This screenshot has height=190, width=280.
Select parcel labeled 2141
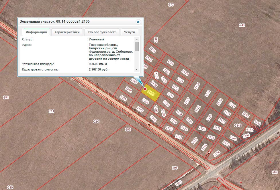click(x=238, y=126)
